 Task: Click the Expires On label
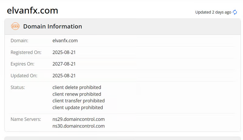point(22,64)
